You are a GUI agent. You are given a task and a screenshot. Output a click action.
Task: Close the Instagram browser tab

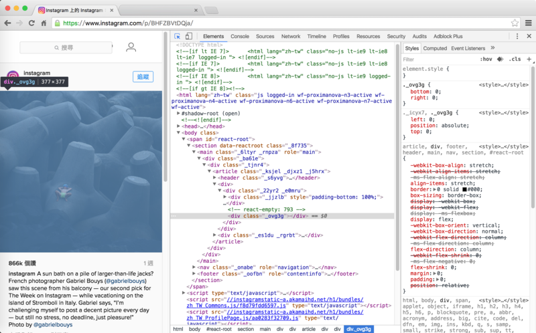111,10
